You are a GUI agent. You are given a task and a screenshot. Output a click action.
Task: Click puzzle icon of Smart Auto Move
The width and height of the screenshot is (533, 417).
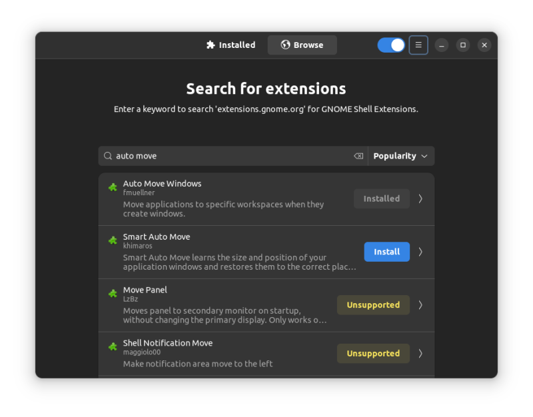(113, 240)
